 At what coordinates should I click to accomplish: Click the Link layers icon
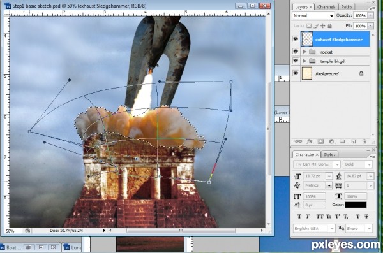coord(298,141)
